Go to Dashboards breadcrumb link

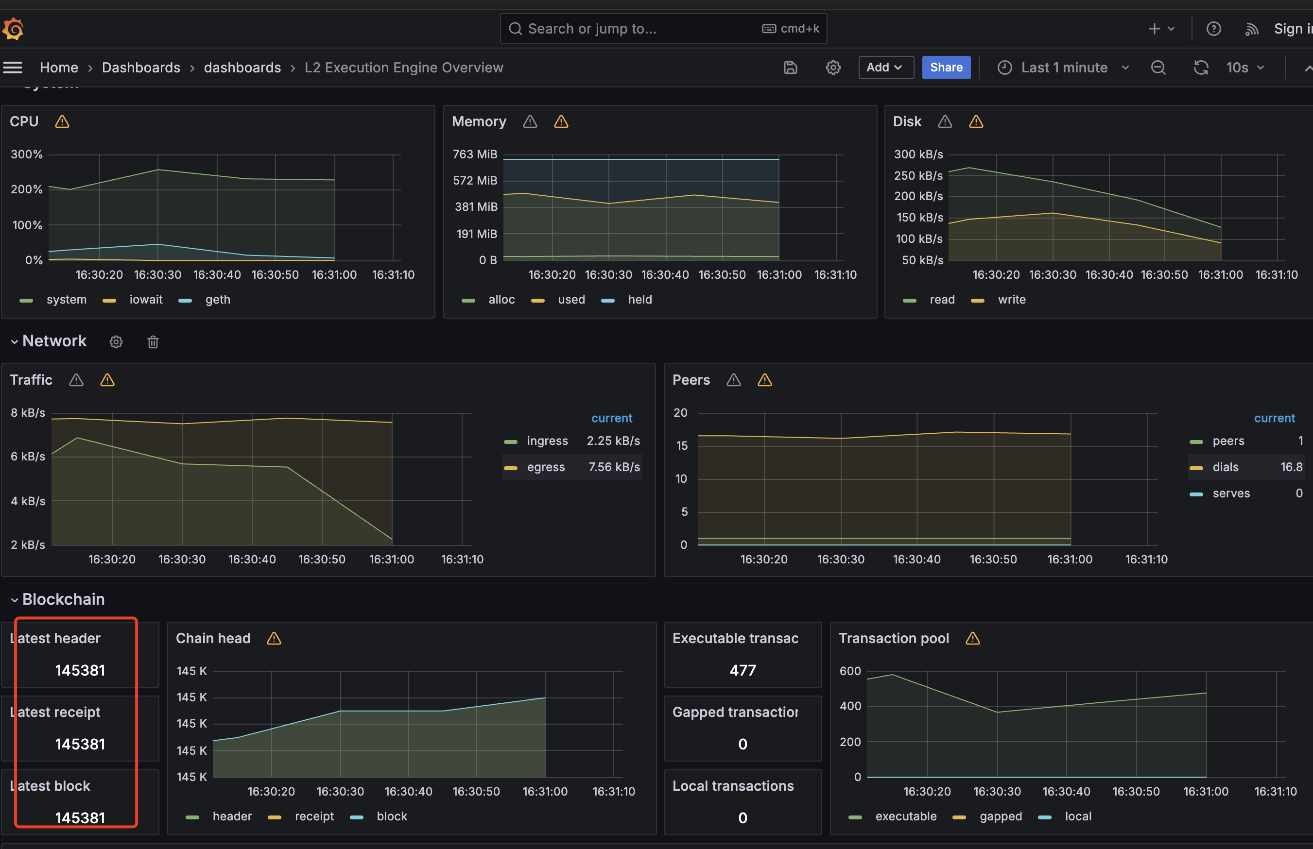pyautogui.click(x=140, y=67)
